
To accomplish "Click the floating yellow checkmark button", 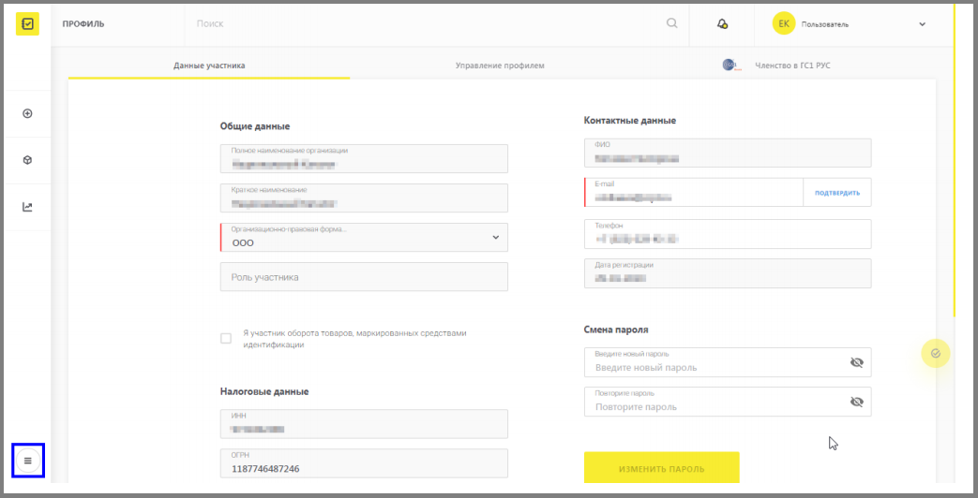I will click(x=935, y=353).
